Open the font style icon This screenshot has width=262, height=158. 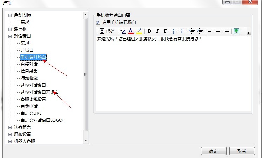pyautogui.click(x=123, y=31)
